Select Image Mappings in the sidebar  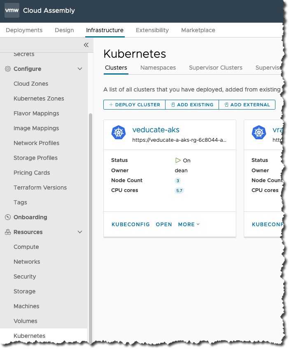36,128
